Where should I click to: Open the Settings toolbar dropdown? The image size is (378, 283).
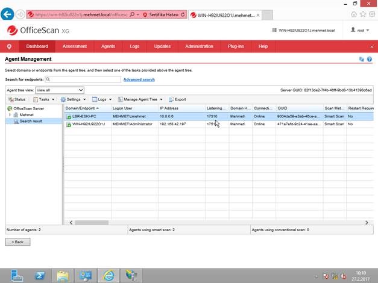click(73, 99)
